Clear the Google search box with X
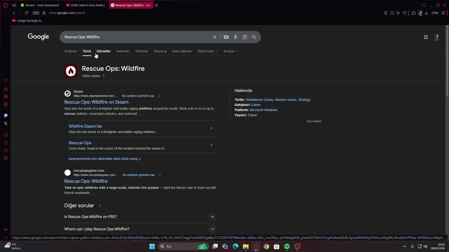 pyautogui.click(x=215, y=37)
